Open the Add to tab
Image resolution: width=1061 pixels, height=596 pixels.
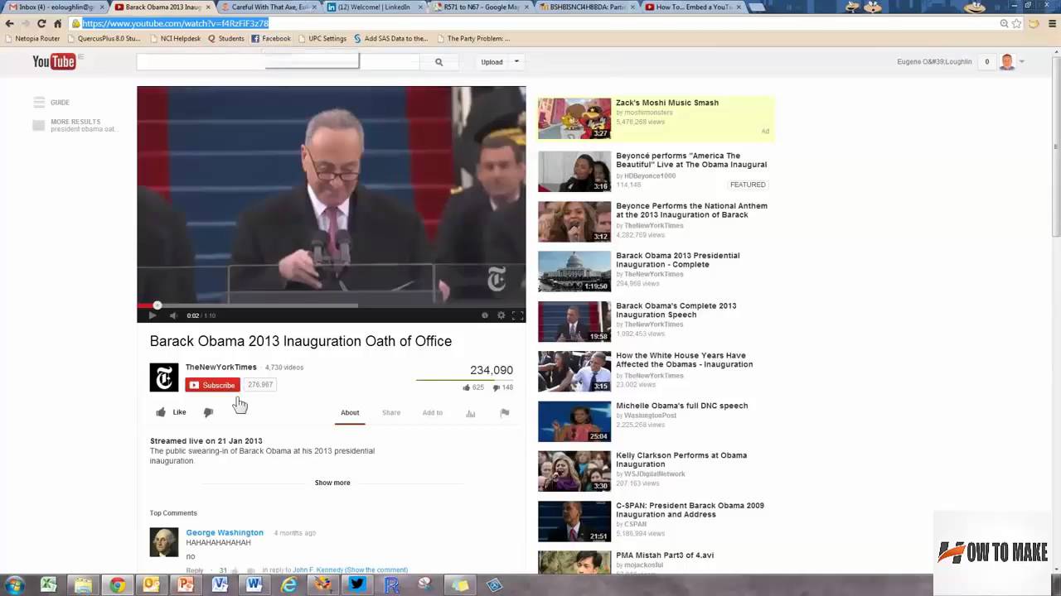click(x=433, y=412)
